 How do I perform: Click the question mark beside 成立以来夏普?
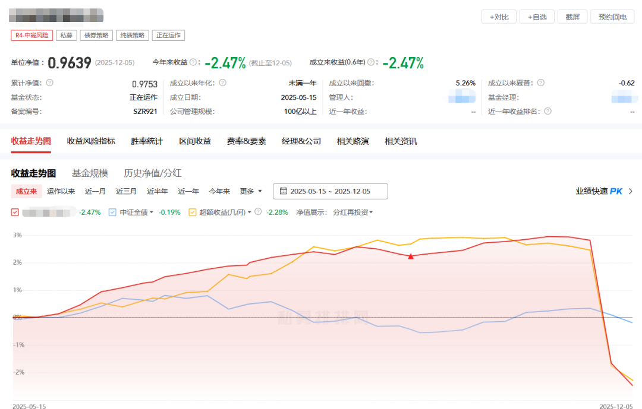point(540,83)
